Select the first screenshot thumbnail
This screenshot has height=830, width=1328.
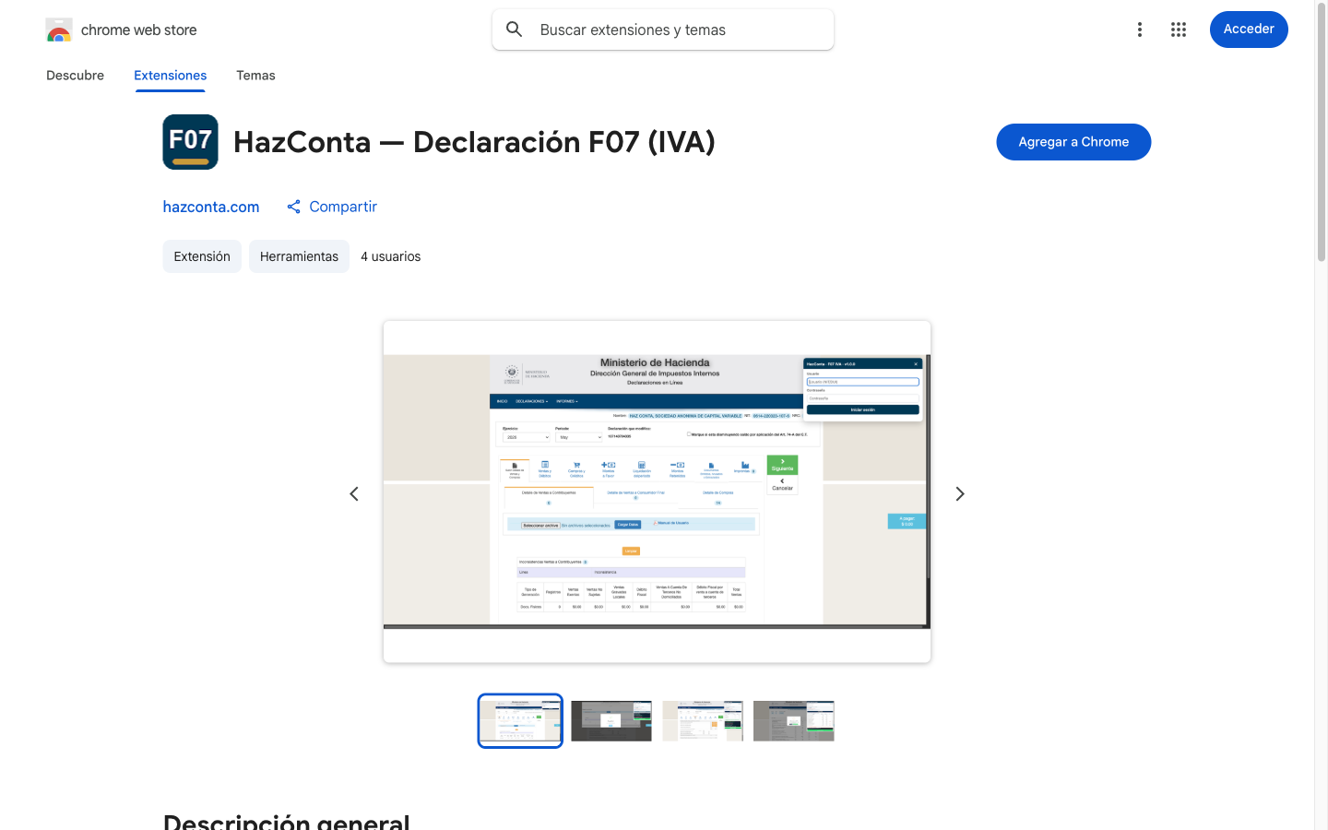[520, 721]
